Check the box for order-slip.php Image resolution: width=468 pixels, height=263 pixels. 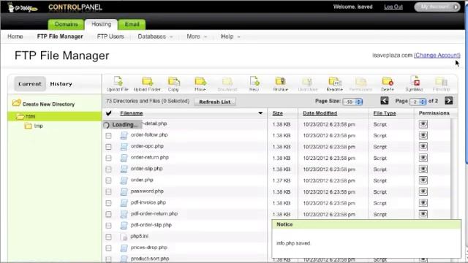click(109, 169)
